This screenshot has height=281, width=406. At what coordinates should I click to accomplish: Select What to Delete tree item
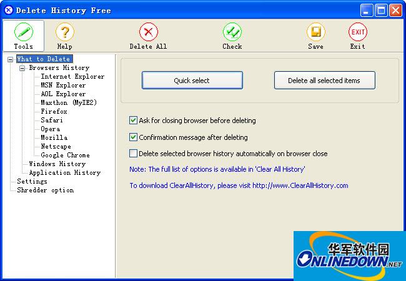(44, 59)
